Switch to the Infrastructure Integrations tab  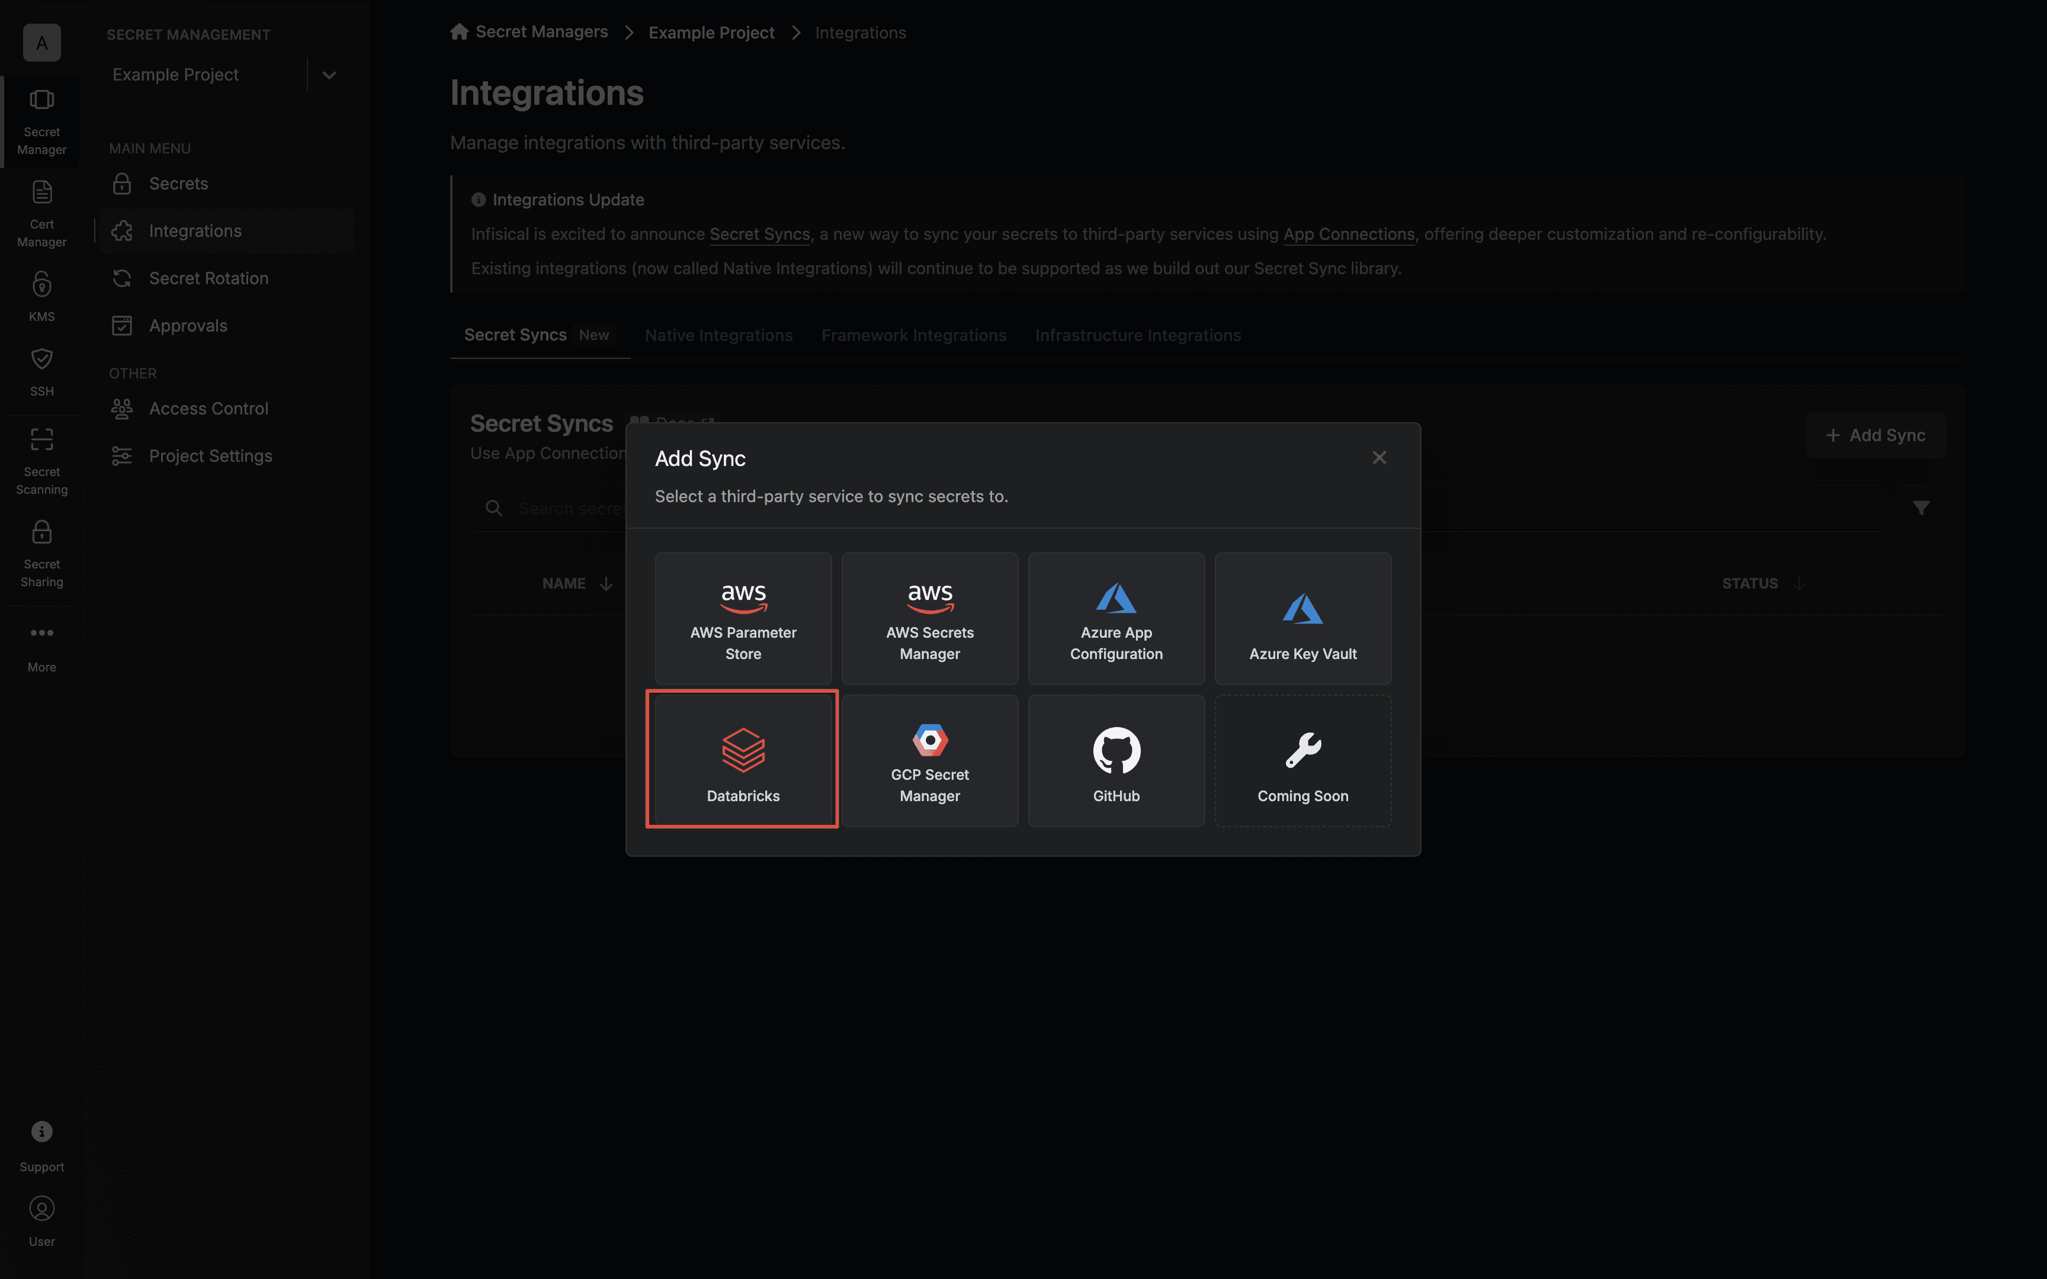click(1138, 335)
